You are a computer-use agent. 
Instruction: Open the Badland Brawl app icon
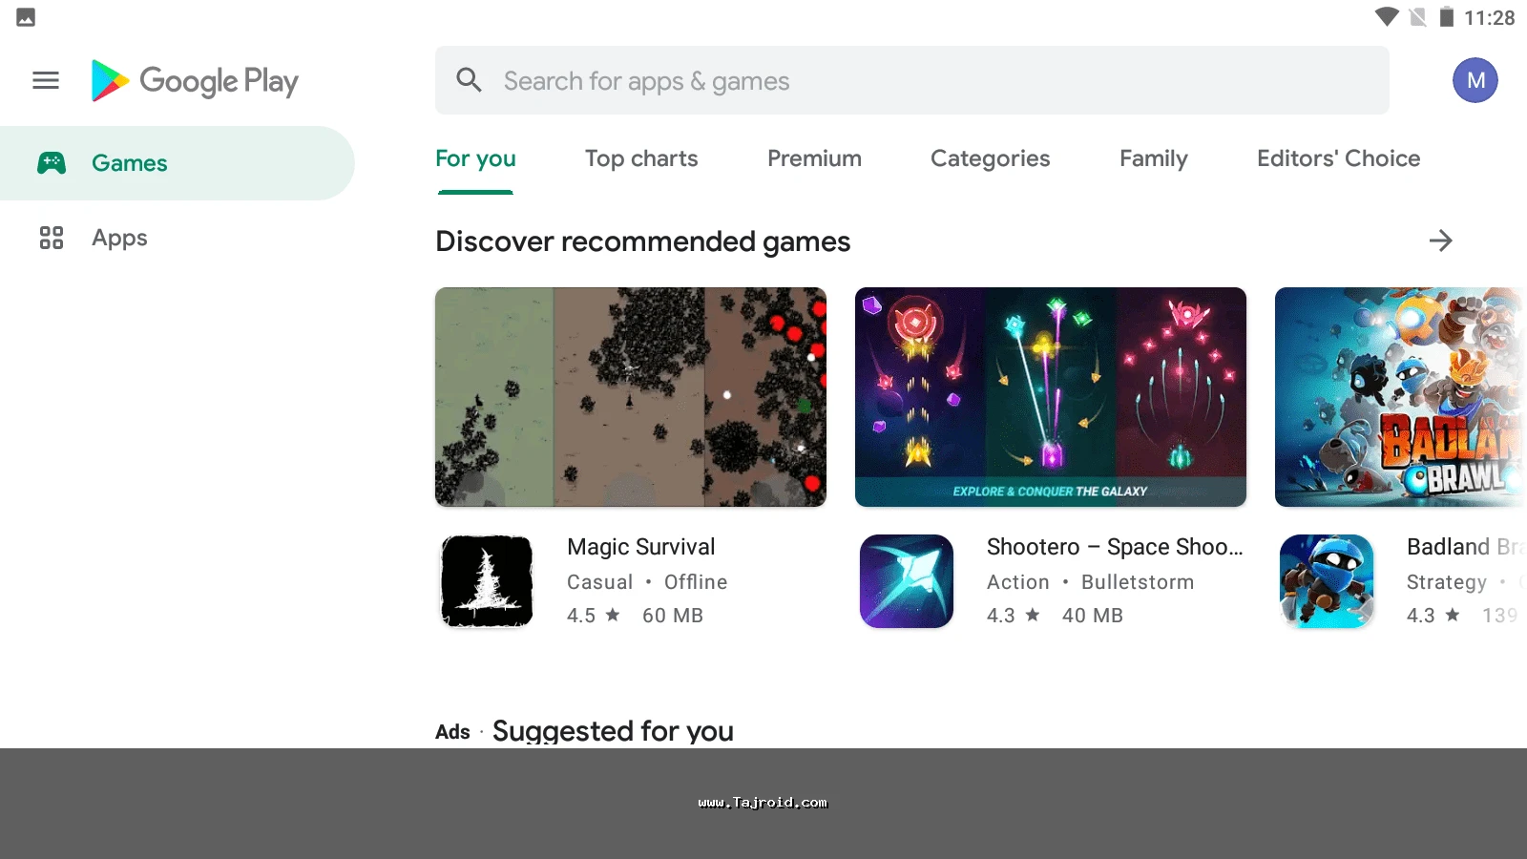[1327, 581]
